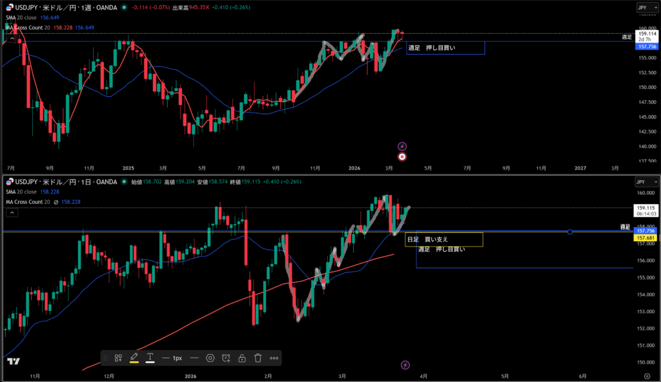Open the three-dot more options menu
The image size is (661, 382).
[x=274, y=357]
